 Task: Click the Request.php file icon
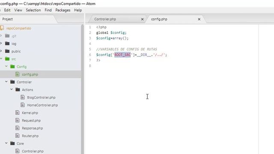coord(17,120)
